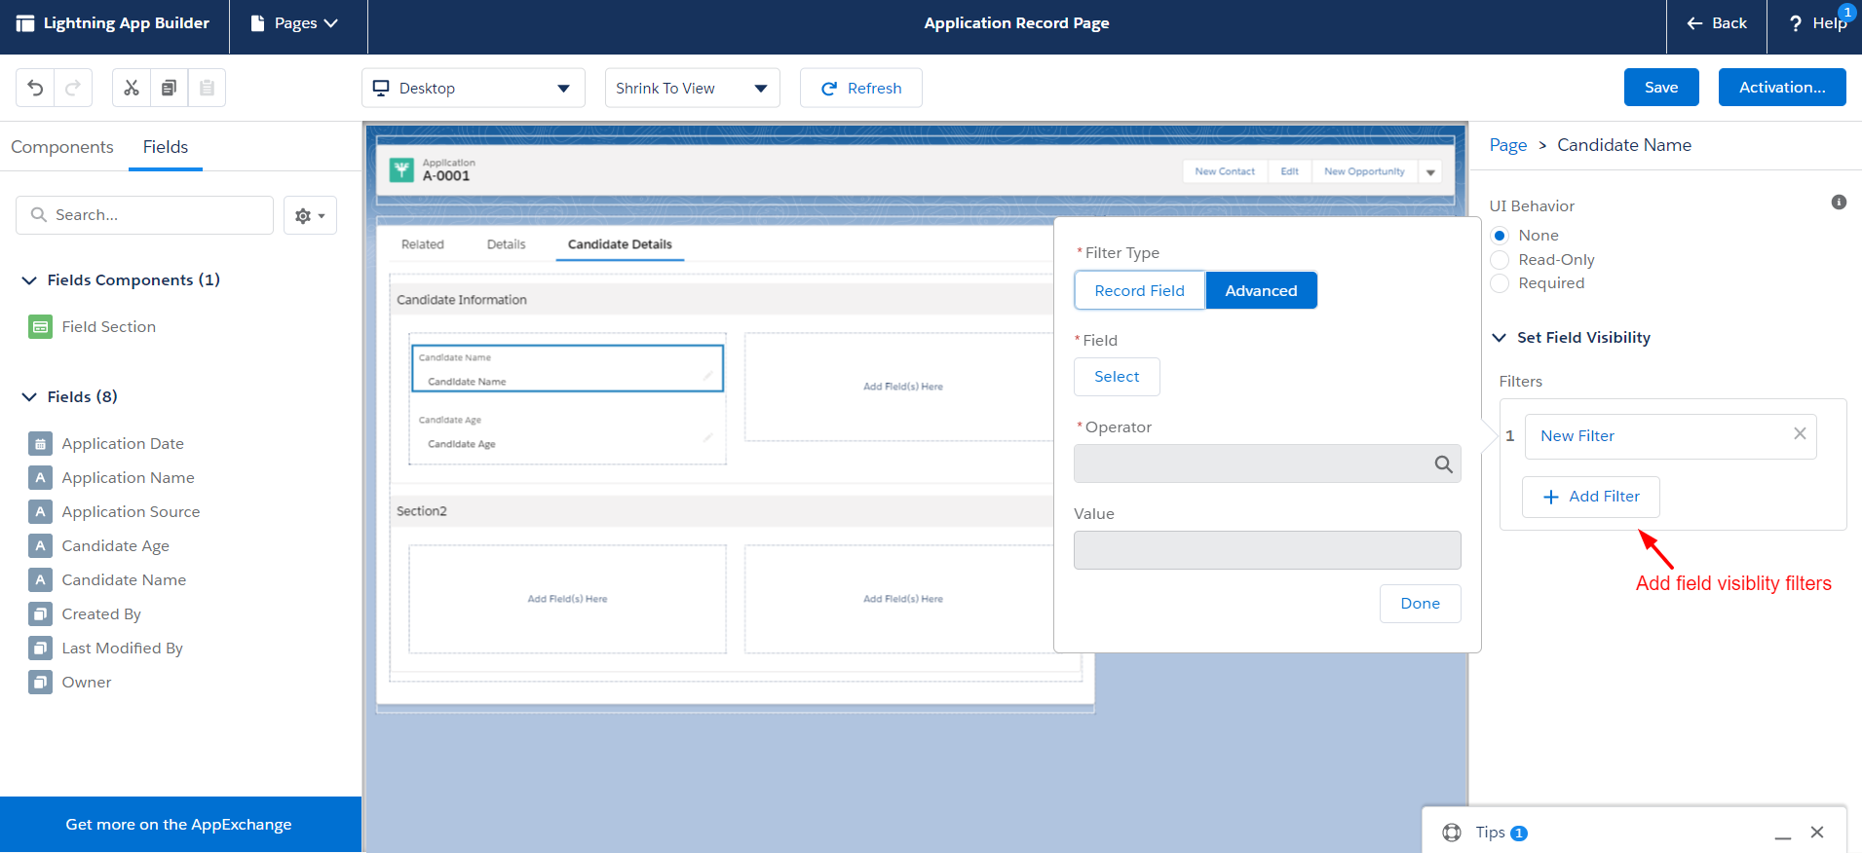This screenshot has height=853, width=1862.
Task: Click the Back button
Action: click(1717, 23)
